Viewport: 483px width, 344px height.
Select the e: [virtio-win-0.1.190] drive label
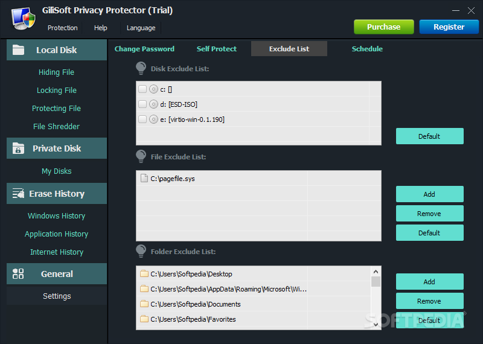[192, 119]
